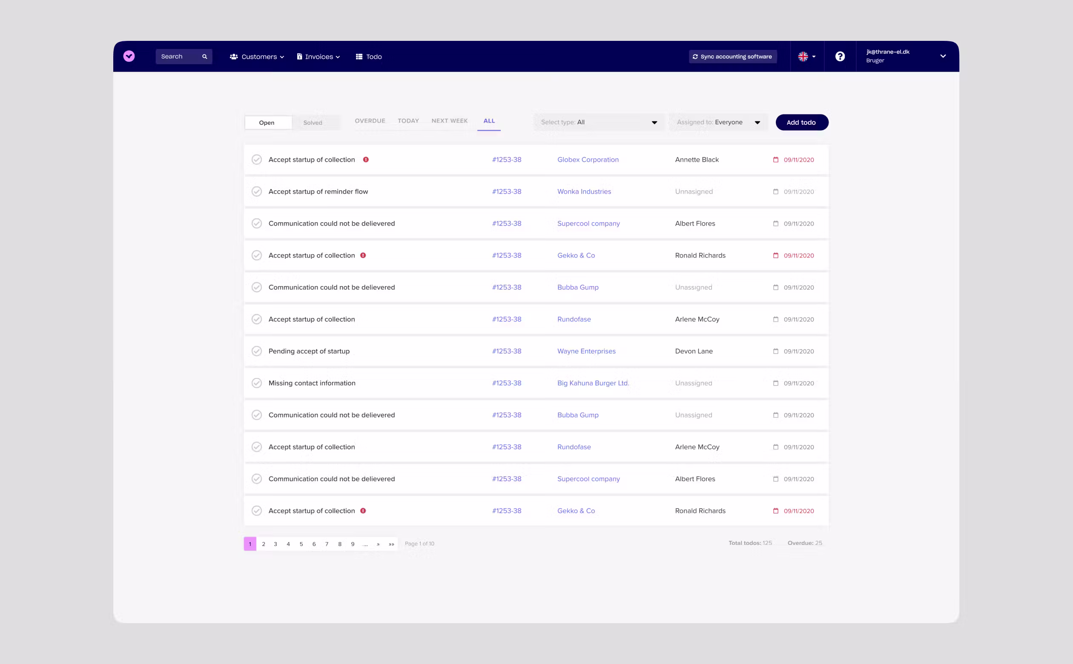The height and width of the screenshot is (664, 1073).
Task: Click the jk@thrane-el.dk account label
Action: tap(888, 52)
